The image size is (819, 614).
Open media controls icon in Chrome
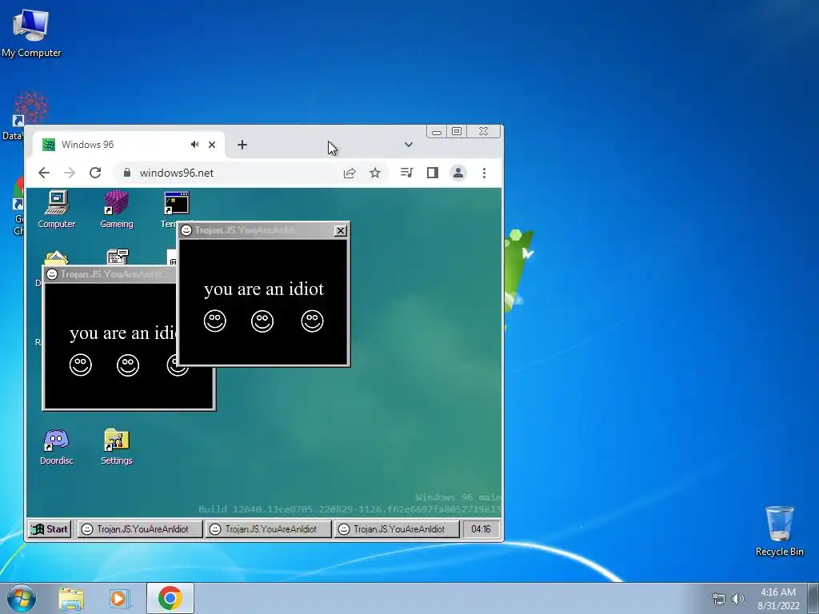point(406,173)
